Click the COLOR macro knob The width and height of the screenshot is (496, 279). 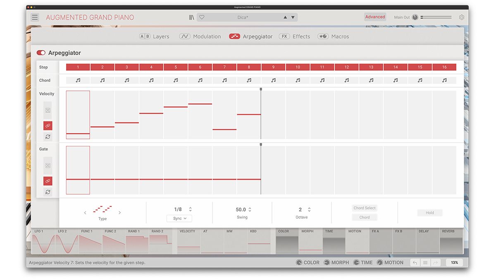299,262
